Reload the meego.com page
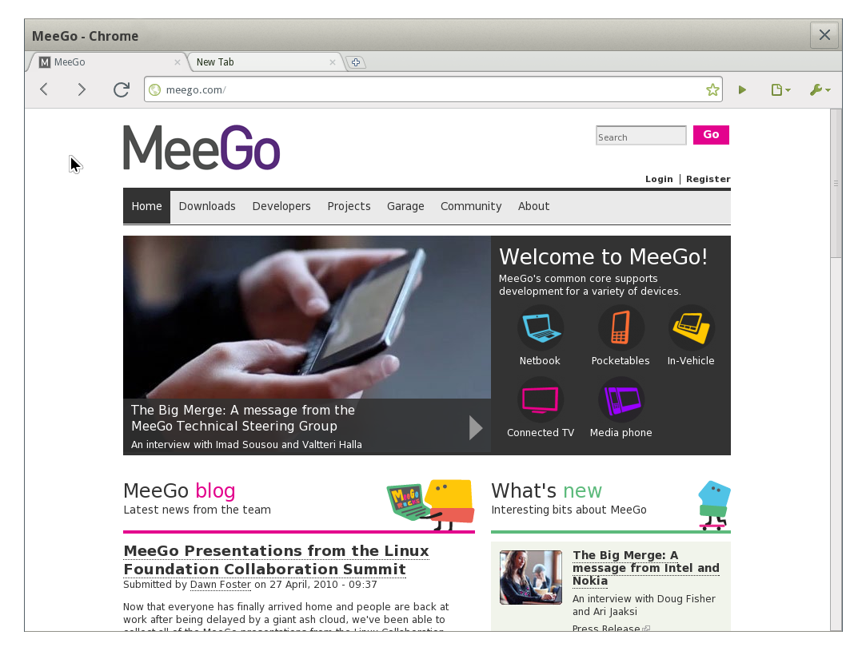 click(x=121, y=89)
